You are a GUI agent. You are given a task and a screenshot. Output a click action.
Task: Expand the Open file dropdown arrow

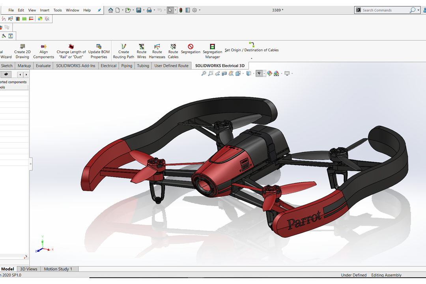tap(133, 10)
